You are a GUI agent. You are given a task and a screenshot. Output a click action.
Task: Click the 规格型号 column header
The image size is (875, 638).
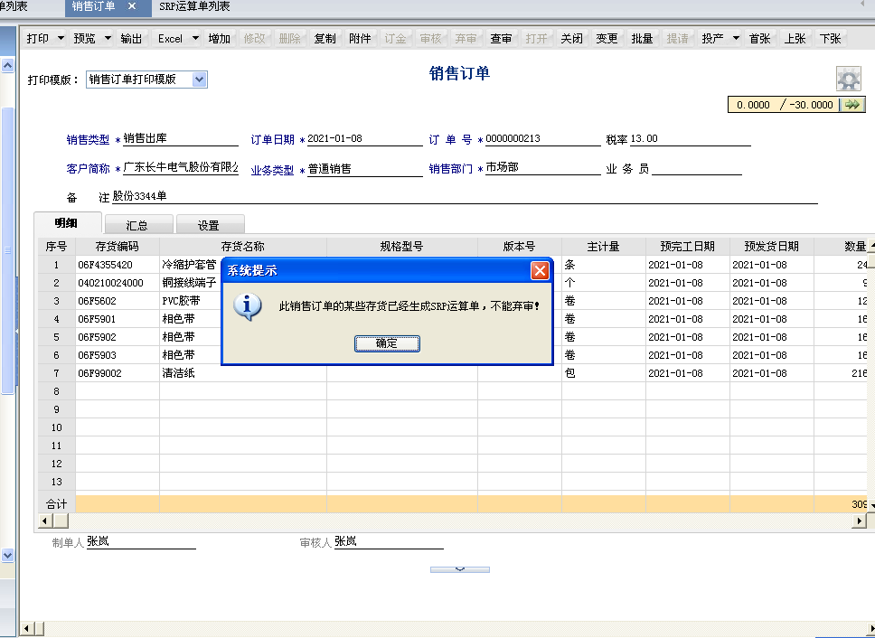[x=401, y=247]
